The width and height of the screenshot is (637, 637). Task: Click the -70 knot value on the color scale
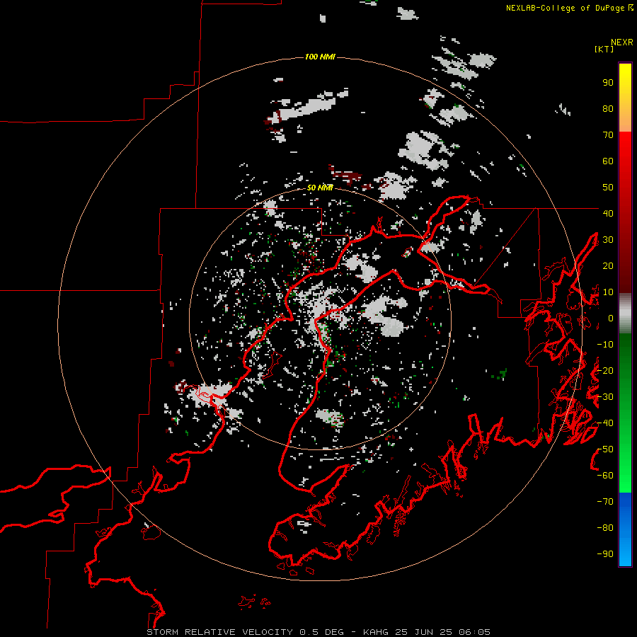tap(605, 502)
